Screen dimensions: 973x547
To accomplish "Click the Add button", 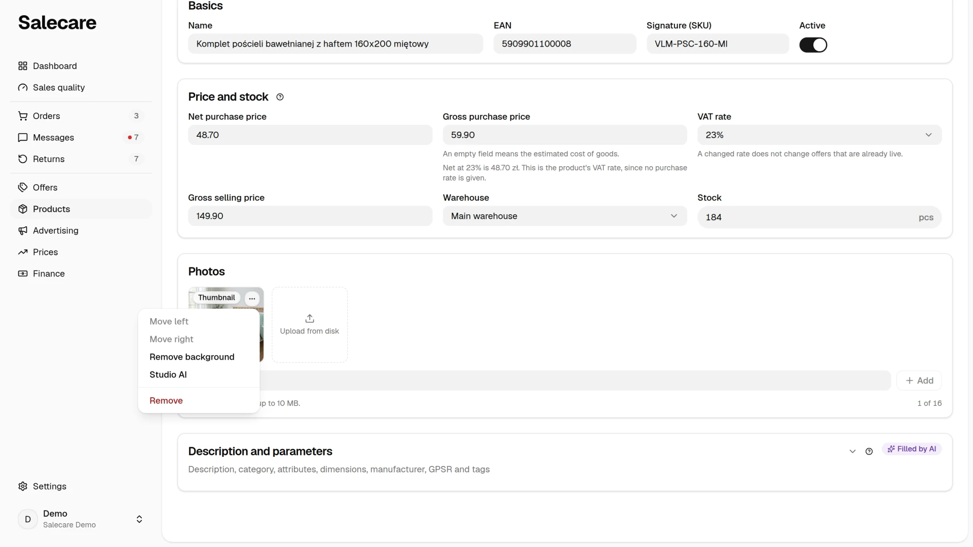I will [x=919, y=381].
